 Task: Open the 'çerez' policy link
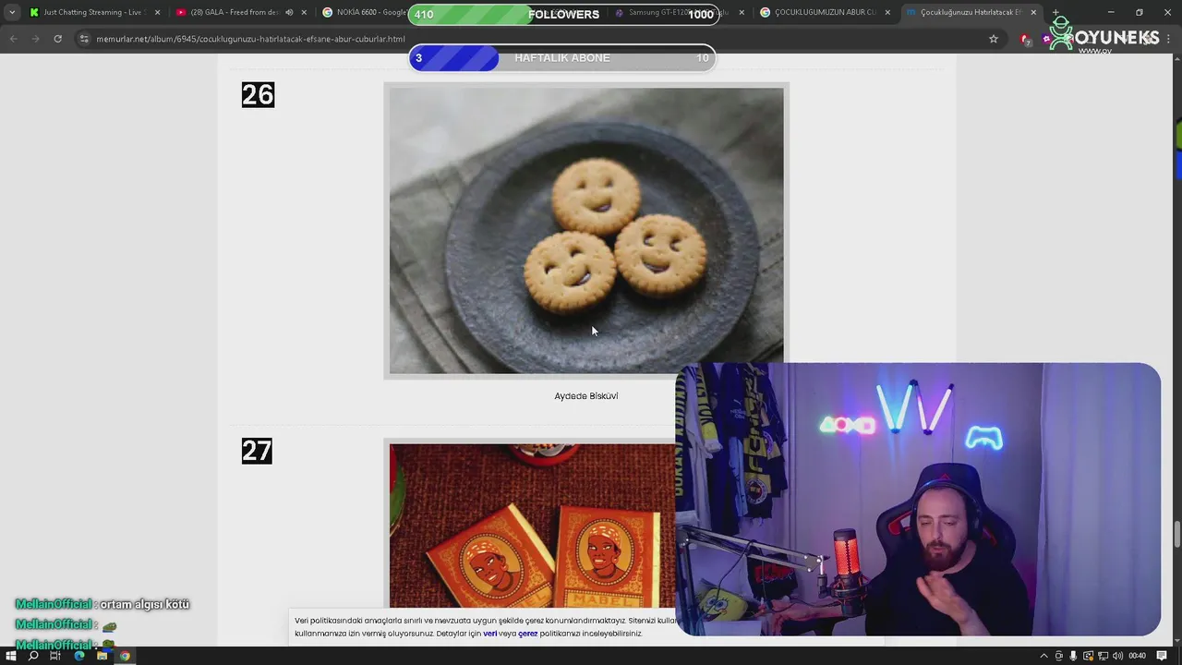tap(527, 634)
